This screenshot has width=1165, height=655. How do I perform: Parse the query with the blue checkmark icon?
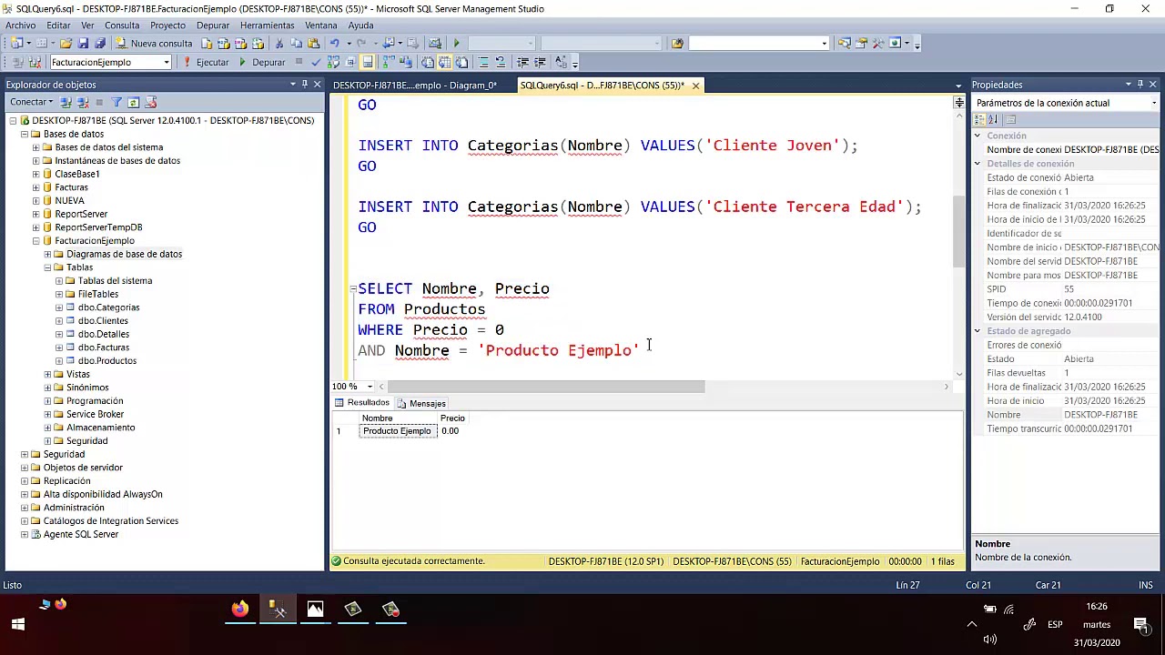[316, 62]
